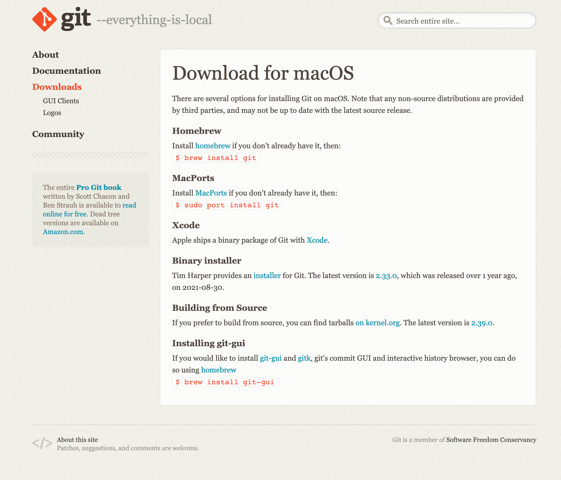Click the 'Homebrew' section heading

coord(197,131)
